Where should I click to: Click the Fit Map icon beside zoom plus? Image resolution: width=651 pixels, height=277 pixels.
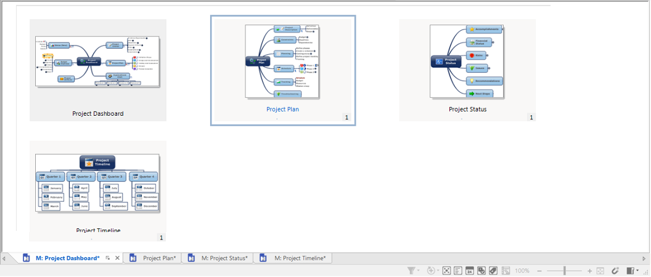click(600, 271)
